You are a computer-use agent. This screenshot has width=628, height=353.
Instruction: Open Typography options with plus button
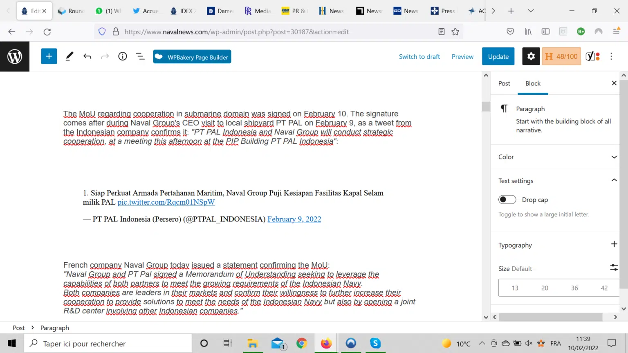click(x=614, y=244)
